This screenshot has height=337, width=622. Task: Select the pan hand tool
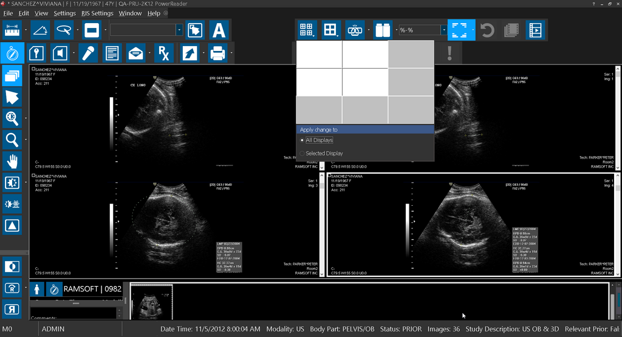[12, 162]
